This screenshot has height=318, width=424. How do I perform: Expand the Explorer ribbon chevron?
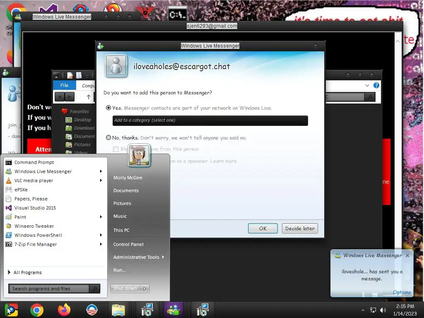[x=367, y=85]
